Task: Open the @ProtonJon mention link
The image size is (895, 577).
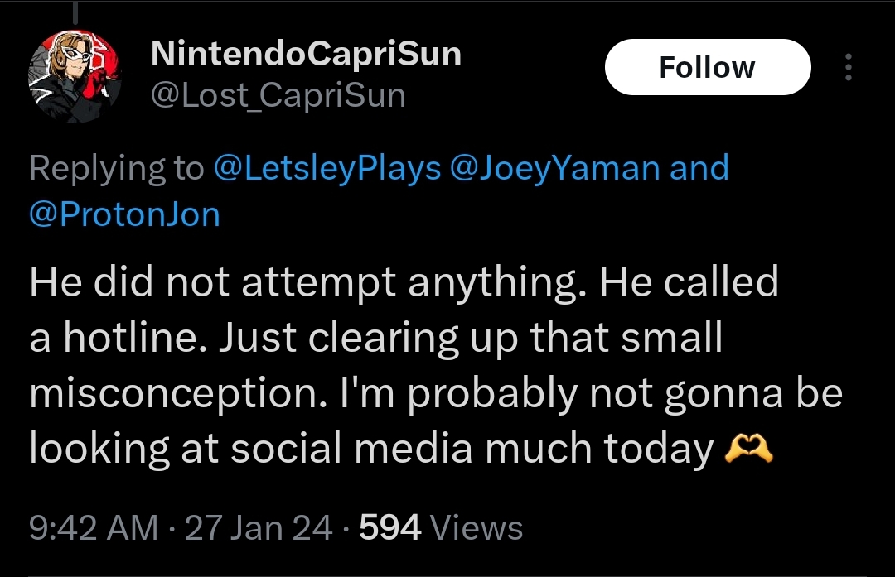Action: click(124, 214)
